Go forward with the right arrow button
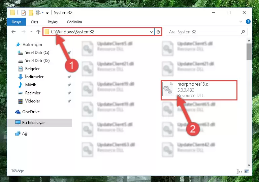Screen dimensions: 259x182 (24, 32)
